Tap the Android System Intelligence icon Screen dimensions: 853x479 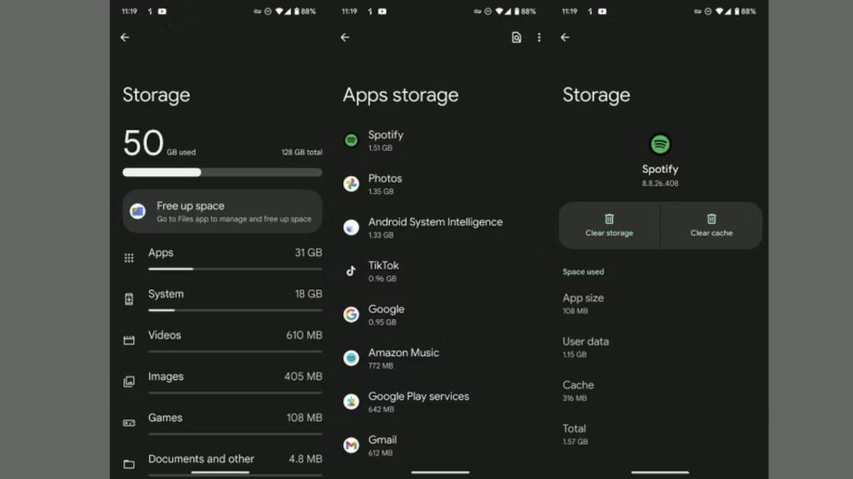point(352,228)
